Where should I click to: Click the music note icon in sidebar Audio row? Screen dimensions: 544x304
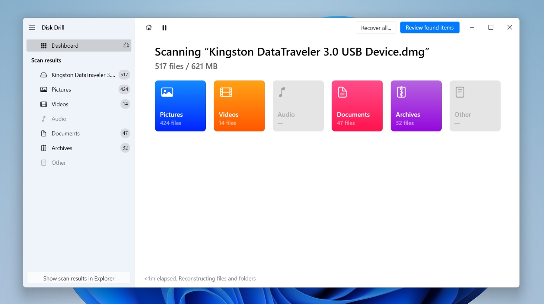pyautogui.click(x=44, y=119)
